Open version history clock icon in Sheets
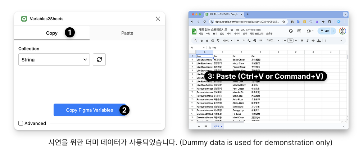The height and width of the screenshot is (150, 363). (x=290, y=31)
